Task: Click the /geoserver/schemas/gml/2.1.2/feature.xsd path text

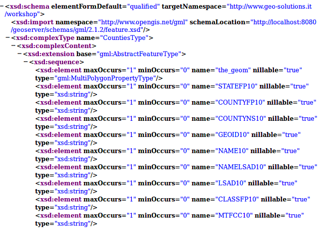Action: (x=76, y=30)
